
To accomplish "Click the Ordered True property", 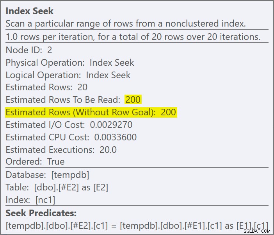I will [35, 161].
